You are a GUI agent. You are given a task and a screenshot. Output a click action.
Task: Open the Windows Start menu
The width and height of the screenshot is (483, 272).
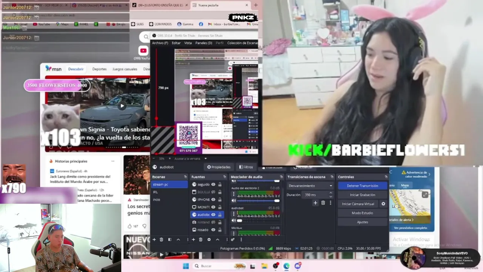click(x=186, y=266)
